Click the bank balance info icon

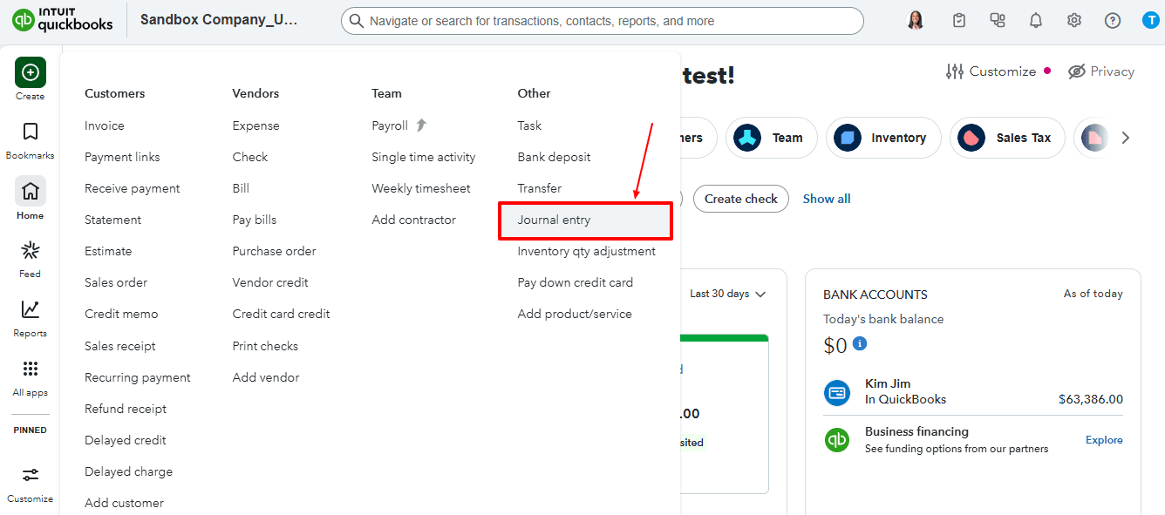coord(860,343)
